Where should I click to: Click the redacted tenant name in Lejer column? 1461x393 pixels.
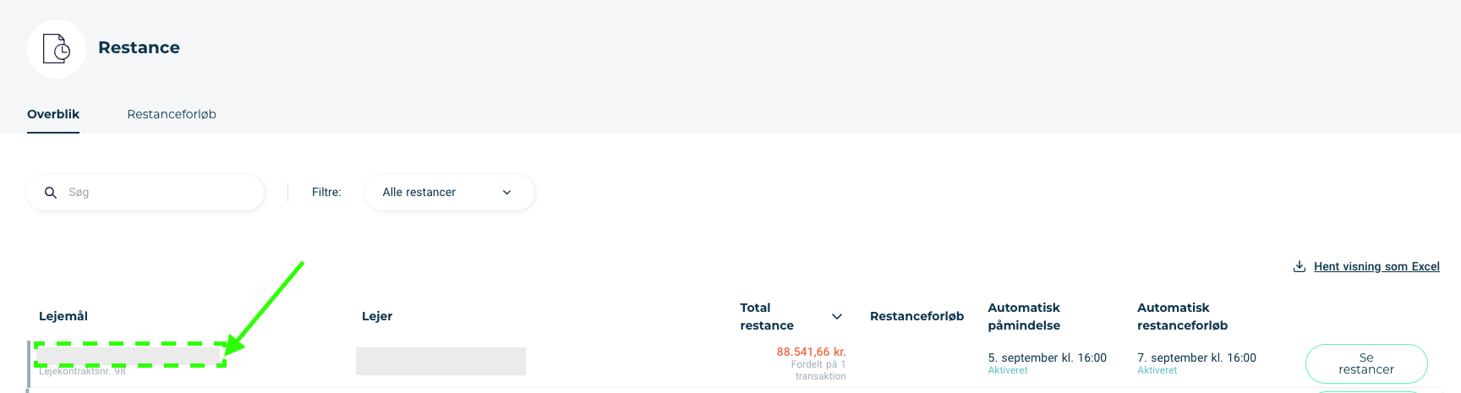440,361
